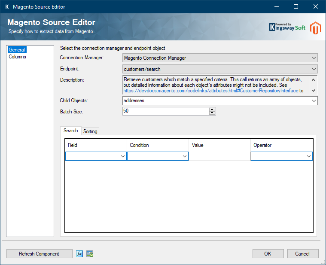
Task: Open the Endpoint dropdown list
Action: click(314, 69)
